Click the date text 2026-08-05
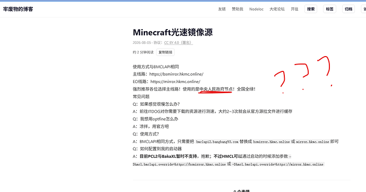 coord(142,43)
